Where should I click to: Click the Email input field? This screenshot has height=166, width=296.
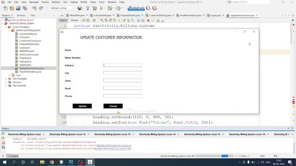pyautogui.click(x=123, y=88)
